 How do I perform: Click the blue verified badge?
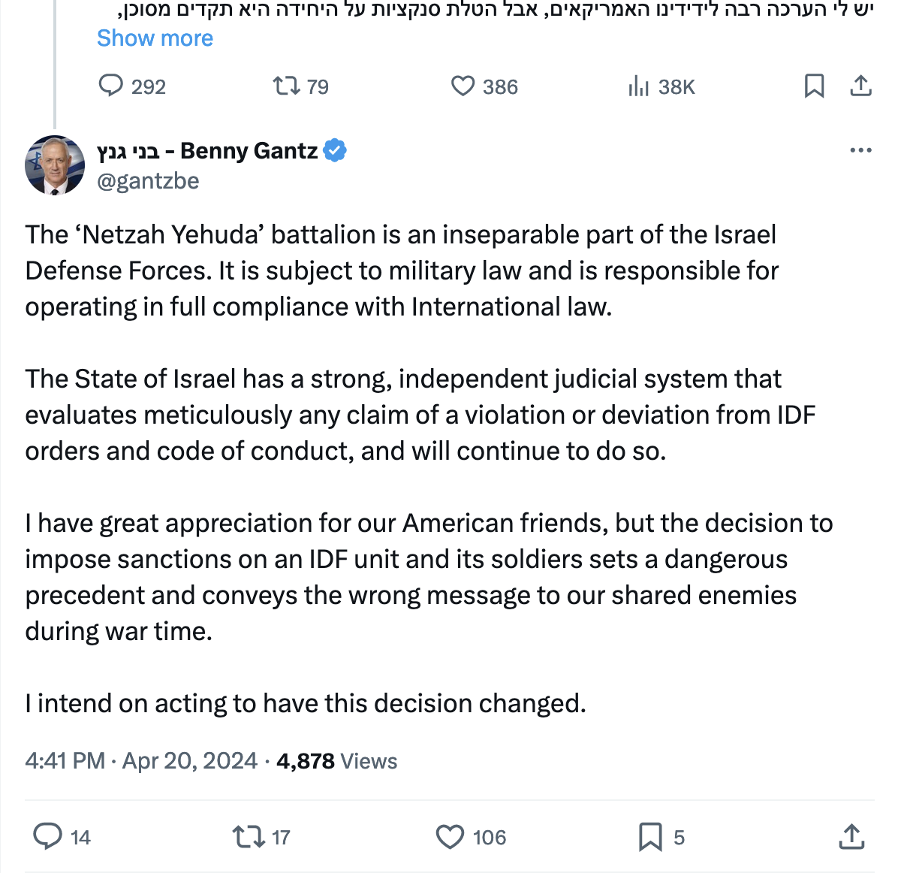[335, 151]
